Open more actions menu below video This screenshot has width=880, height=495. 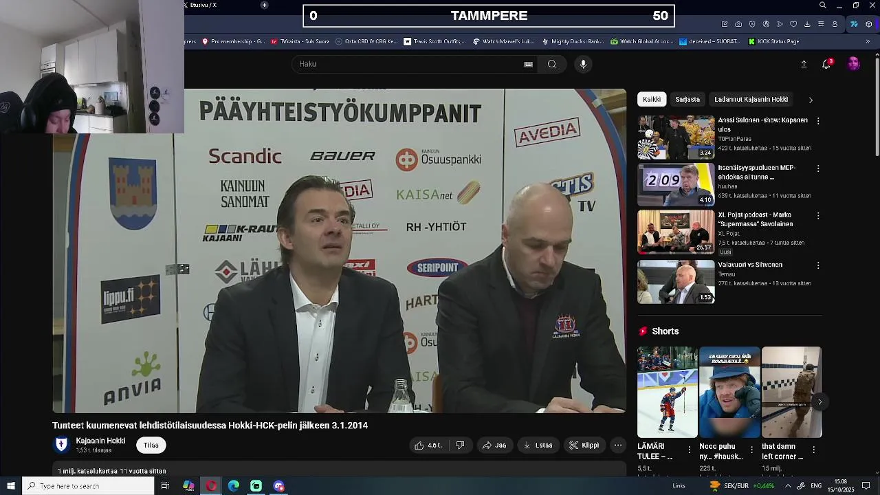(x=618, y=445)
